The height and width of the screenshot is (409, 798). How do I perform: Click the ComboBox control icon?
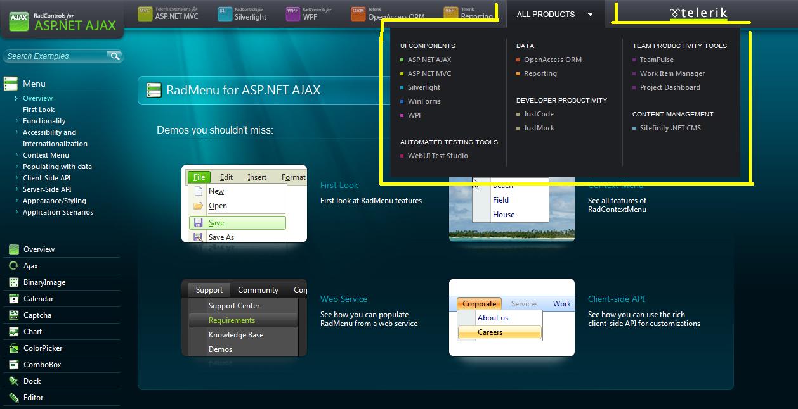tap(13, 365)
